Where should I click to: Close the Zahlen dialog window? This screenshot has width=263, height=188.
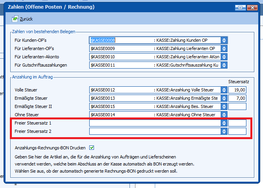click(251, 7)
